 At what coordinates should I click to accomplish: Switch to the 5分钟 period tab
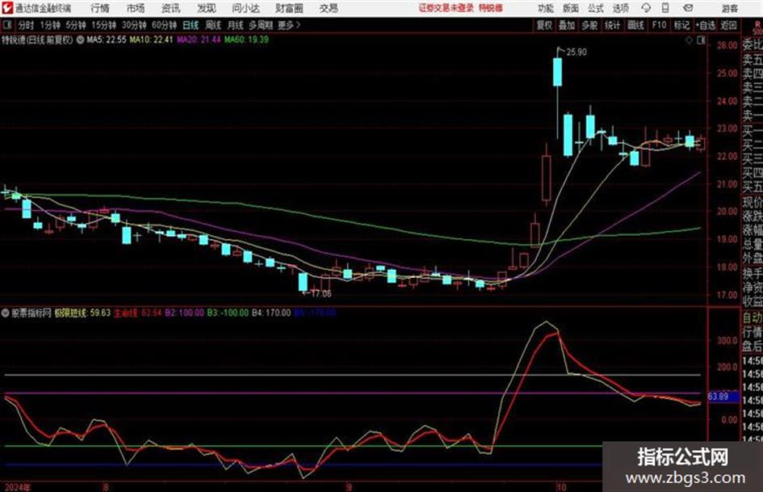(76, 25)
